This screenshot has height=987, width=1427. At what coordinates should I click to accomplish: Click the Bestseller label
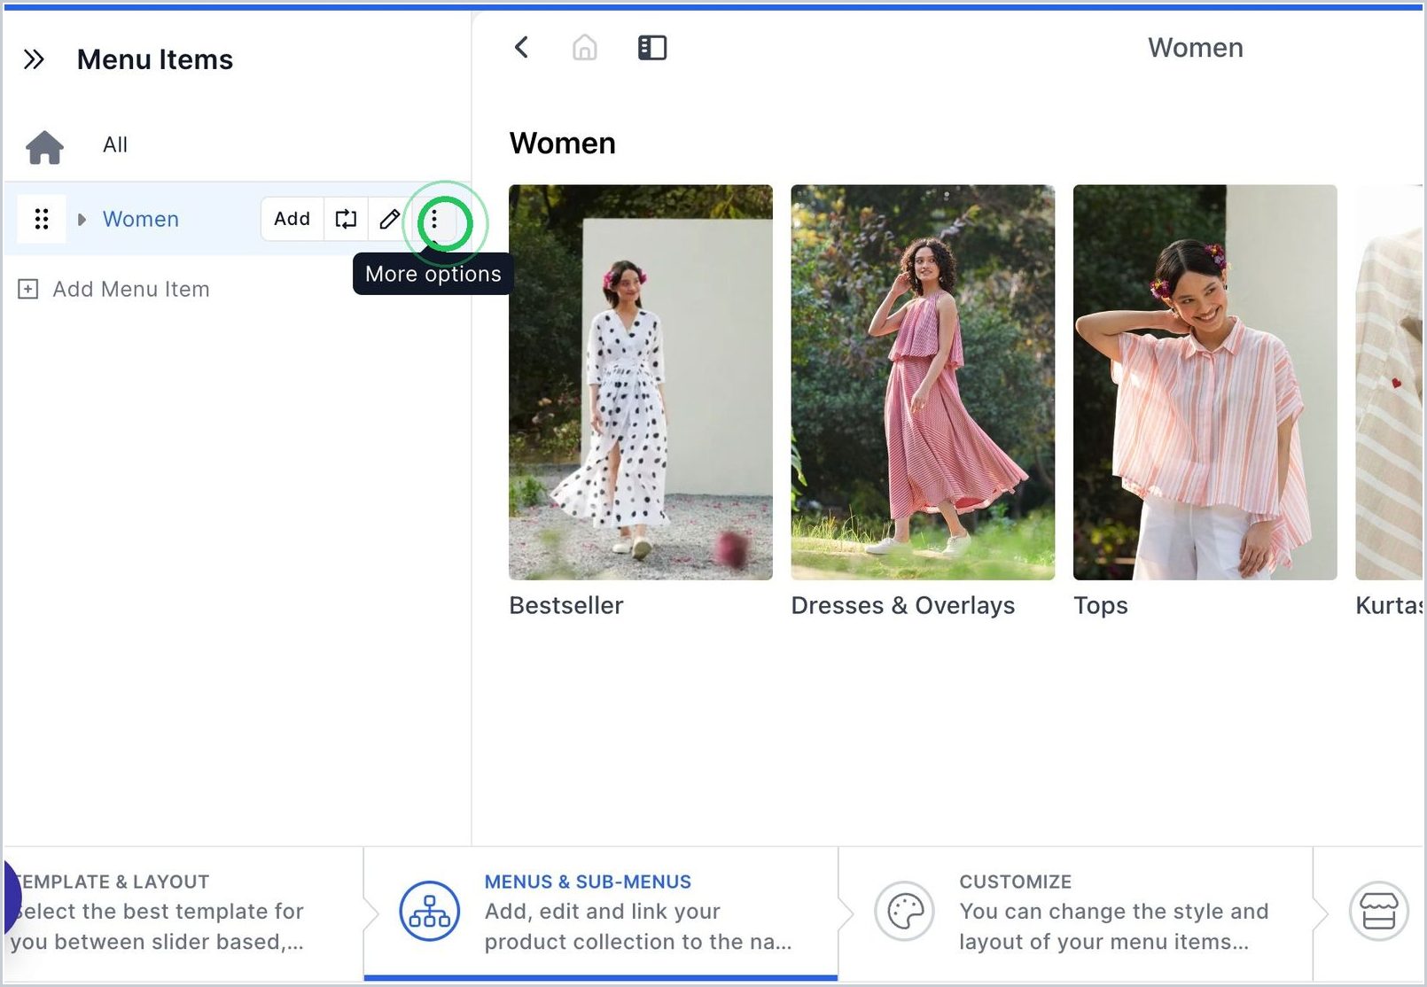pyautogui.click(x=566, y=605)
